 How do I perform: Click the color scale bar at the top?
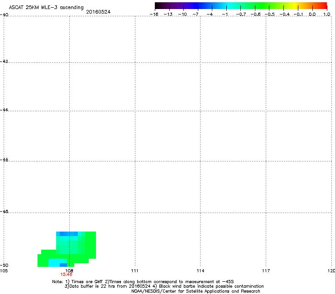[241, 5]
